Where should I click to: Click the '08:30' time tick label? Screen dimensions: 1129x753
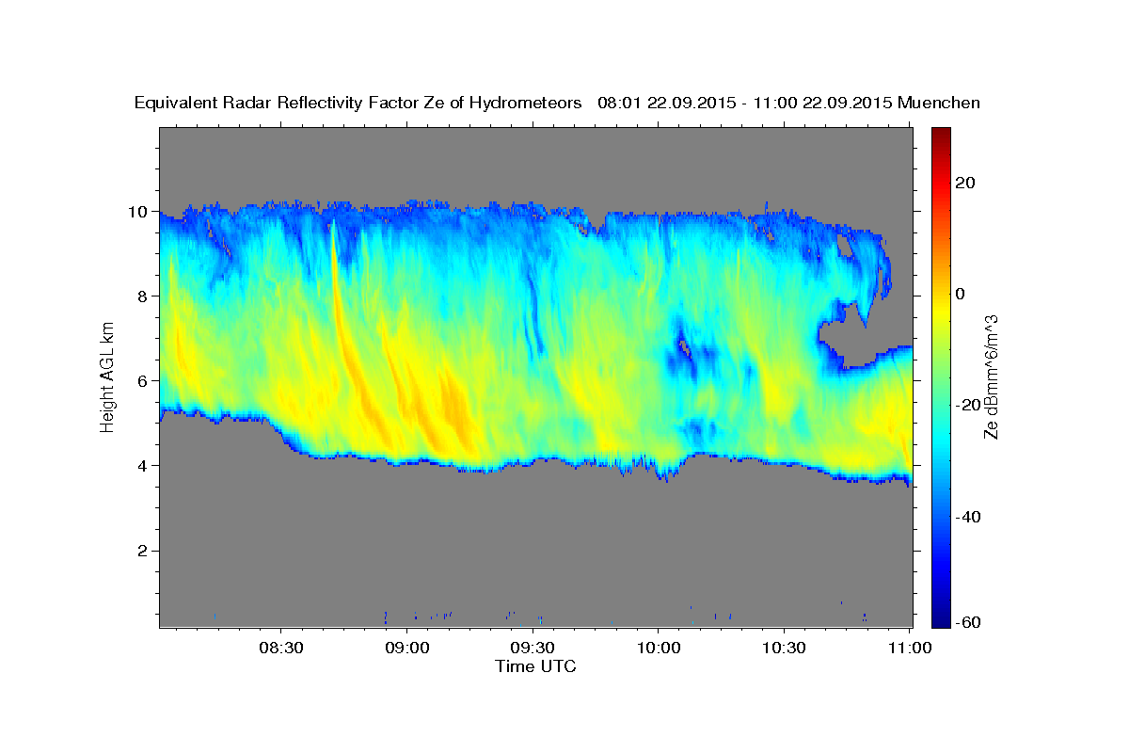(281, 648)
